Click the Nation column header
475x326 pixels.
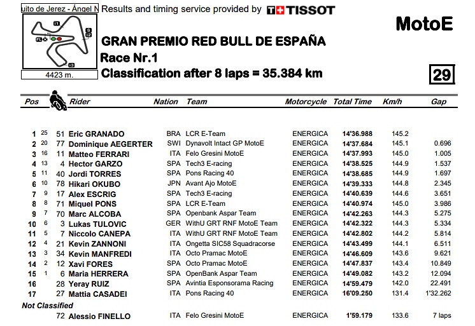pos(166,102)
